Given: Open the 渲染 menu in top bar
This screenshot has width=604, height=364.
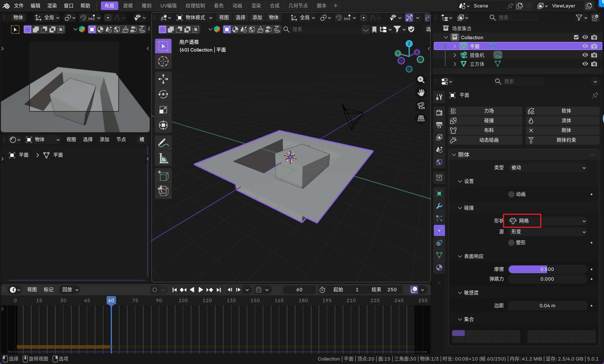Looking at the screenshot, I should [52, 6].
